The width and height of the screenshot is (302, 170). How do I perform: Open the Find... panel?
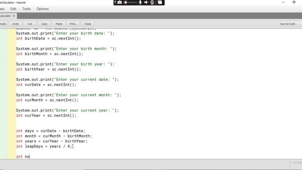73,24
